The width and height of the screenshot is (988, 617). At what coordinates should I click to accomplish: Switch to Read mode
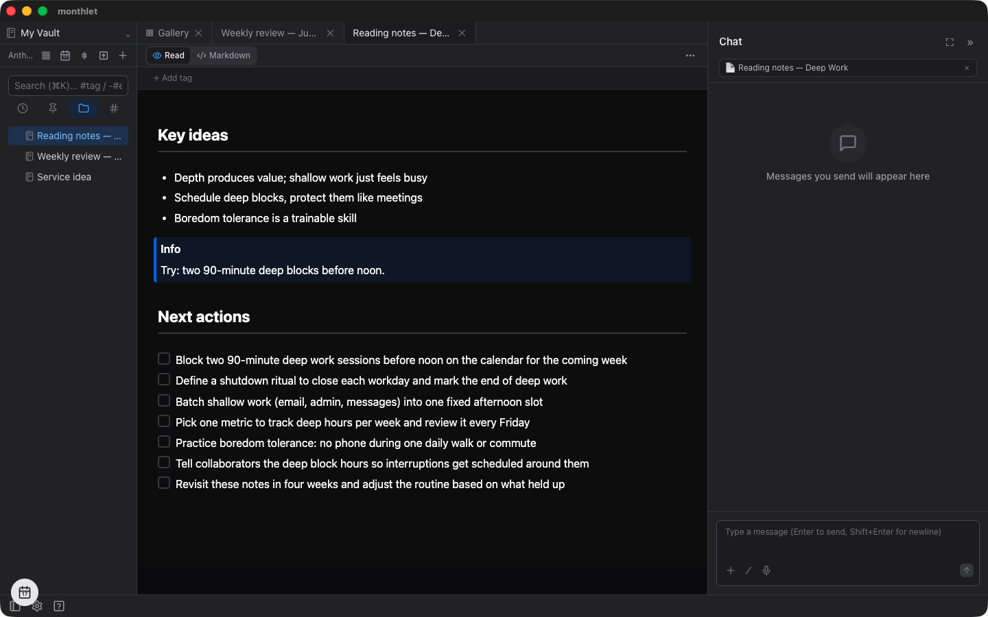pyautogui.click(x=169, y=56)
